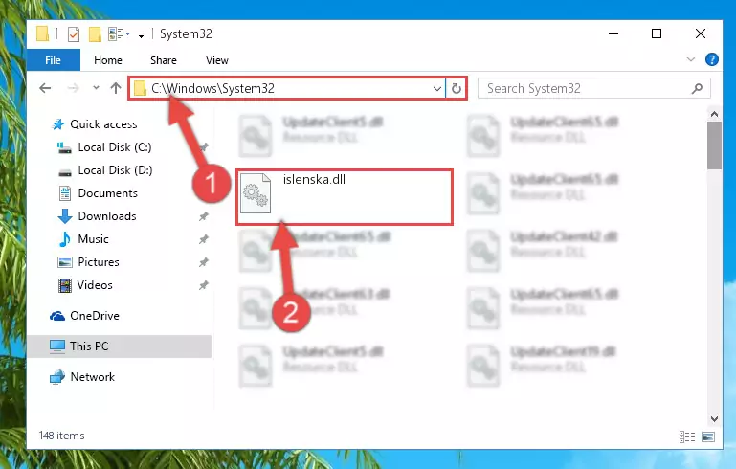Select Quick access in the navigation pane
736x469 pixels.
103,123
